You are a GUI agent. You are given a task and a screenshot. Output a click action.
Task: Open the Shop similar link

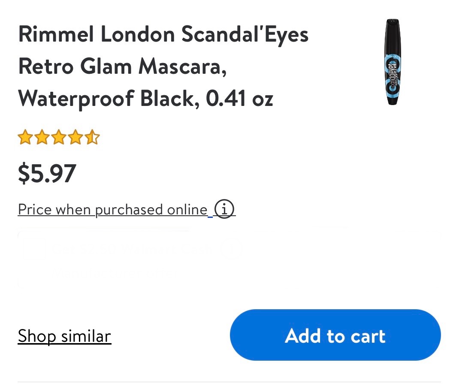point(64,336)
